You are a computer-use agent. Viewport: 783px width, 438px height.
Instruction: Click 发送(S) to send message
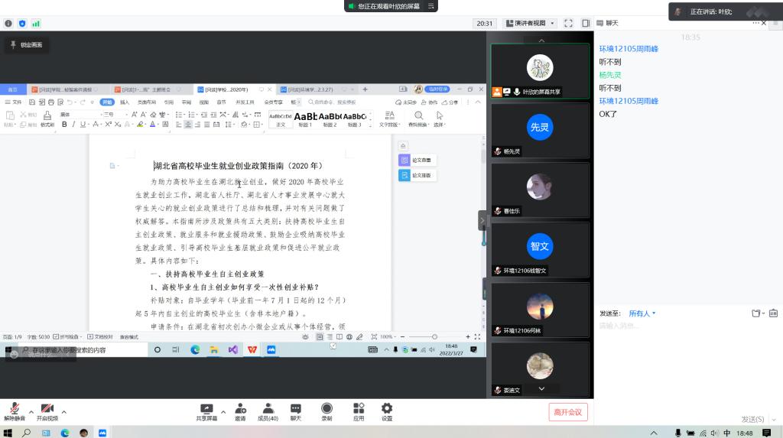coord(752,419)
